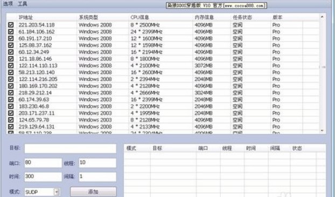Click 线程 header in task table

(x=227, y=149)
